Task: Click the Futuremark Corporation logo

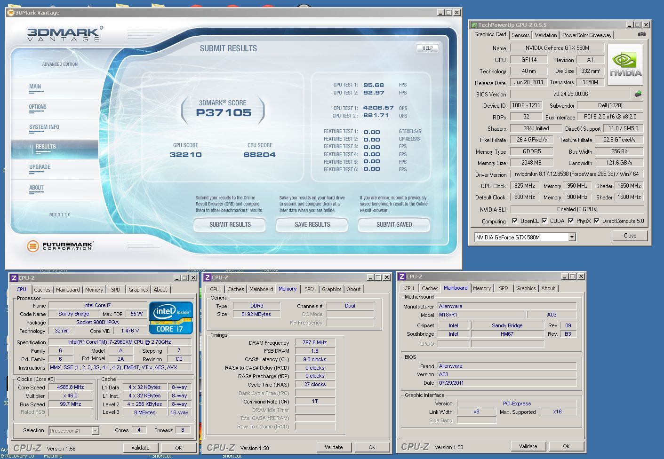Action: point(60,245)
